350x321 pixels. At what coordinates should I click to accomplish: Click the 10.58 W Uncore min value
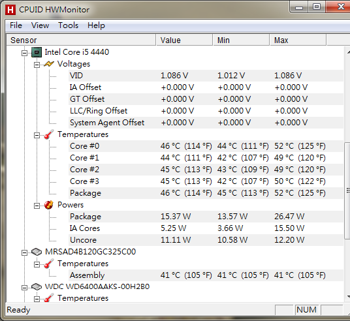pos(232,240)
